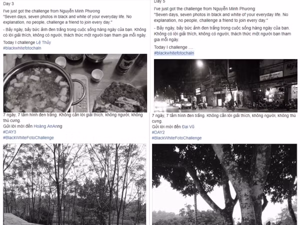Open the night street photo
This screenshot has width=300, height=225.
(225, 85)
